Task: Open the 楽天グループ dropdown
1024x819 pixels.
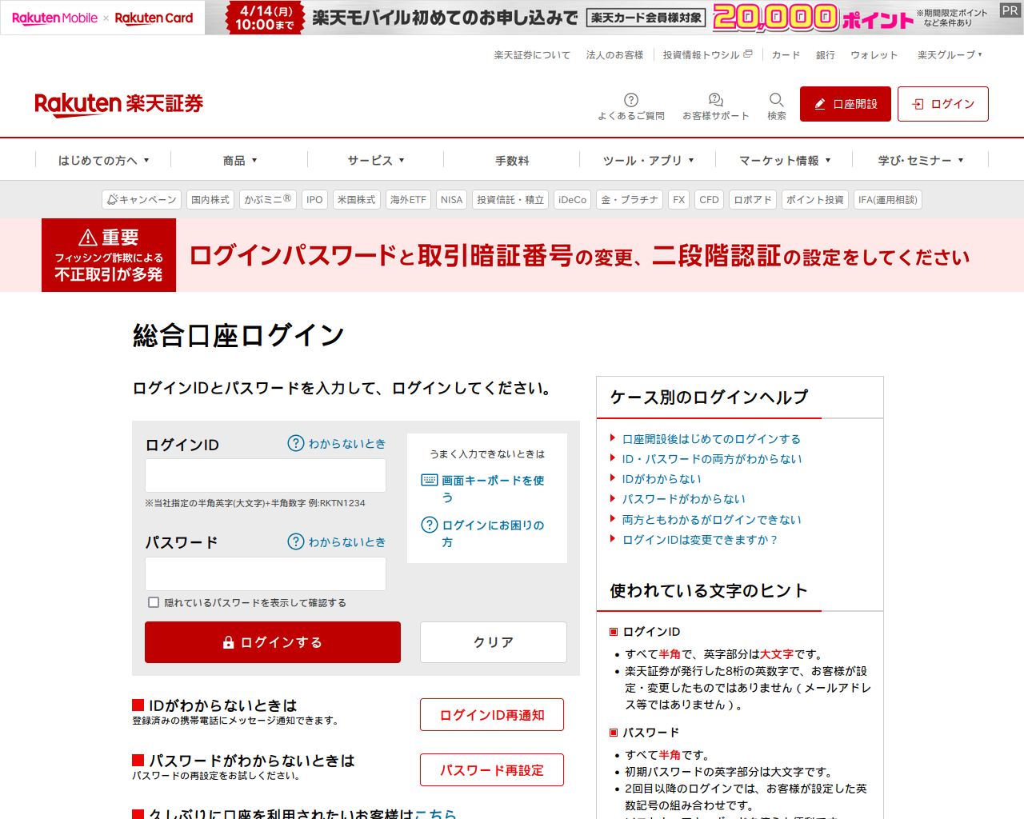Action: (950, 55)
